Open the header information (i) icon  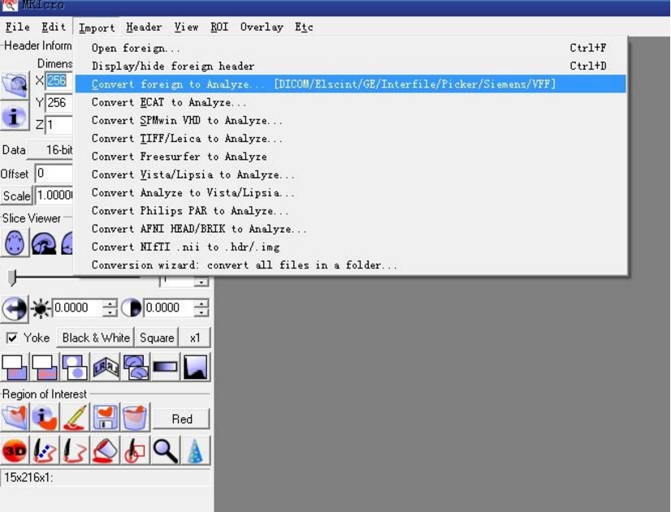click(x=15, y=116)
